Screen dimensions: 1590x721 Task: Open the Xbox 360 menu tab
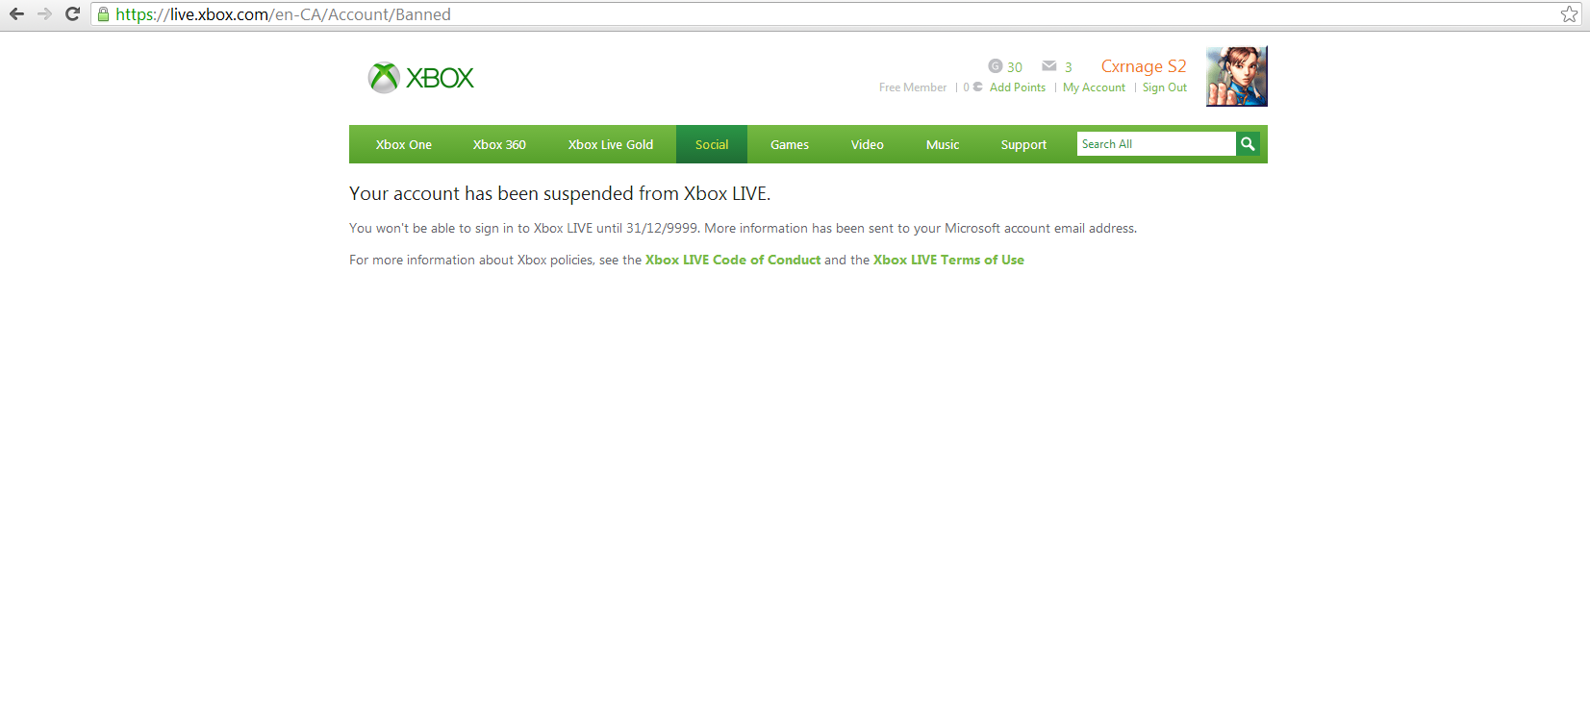coord(499,145)
